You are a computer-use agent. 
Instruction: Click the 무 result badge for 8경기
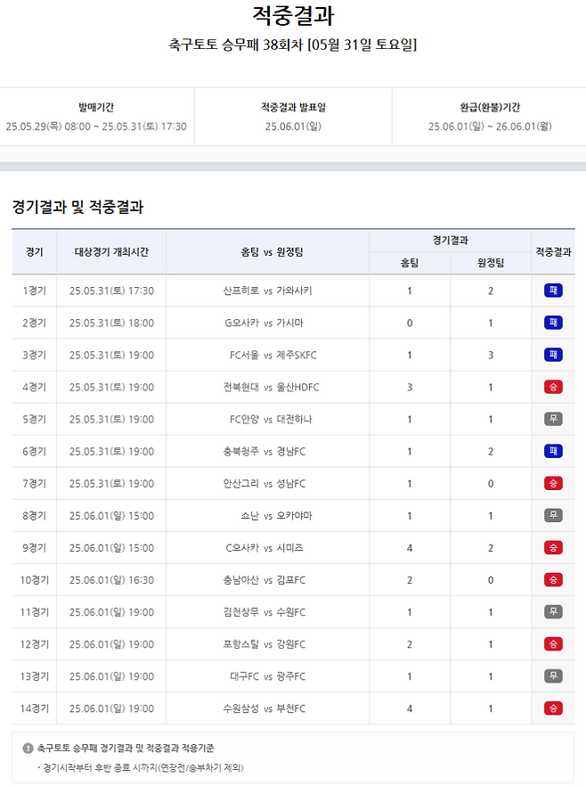point(553,515)
